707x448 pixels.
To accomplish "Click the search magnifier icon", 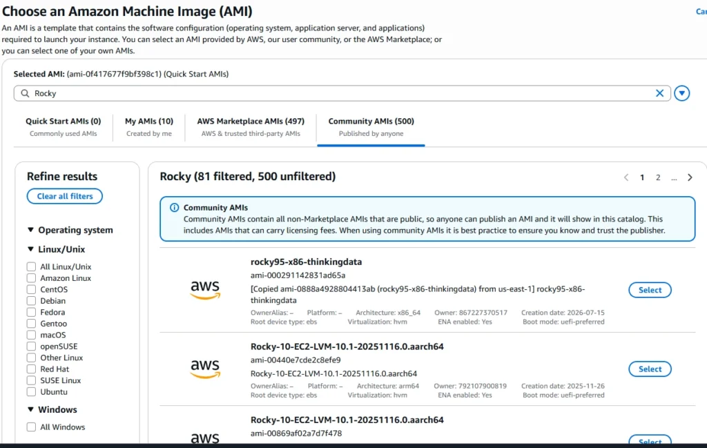I will 26,93.
